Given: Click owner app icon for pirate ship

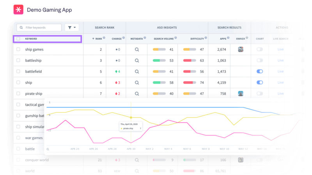Looking at the screenshot, I should (241, 94).
